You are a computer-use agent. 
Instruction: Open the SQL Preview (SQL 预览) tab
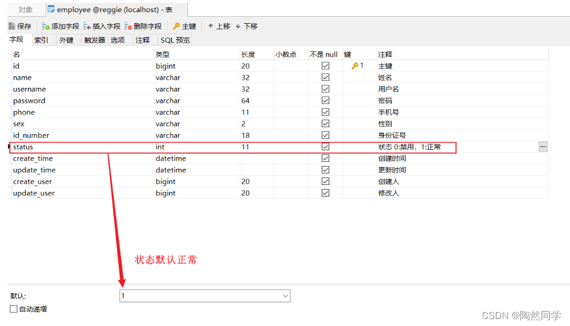click(x=175, y=40)
